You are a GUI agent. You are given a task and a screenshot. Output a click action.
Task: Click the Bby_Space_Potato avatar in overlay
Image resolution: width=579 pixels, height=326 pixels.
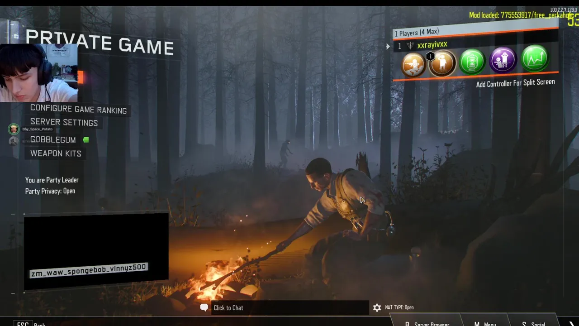pos(14,129)
